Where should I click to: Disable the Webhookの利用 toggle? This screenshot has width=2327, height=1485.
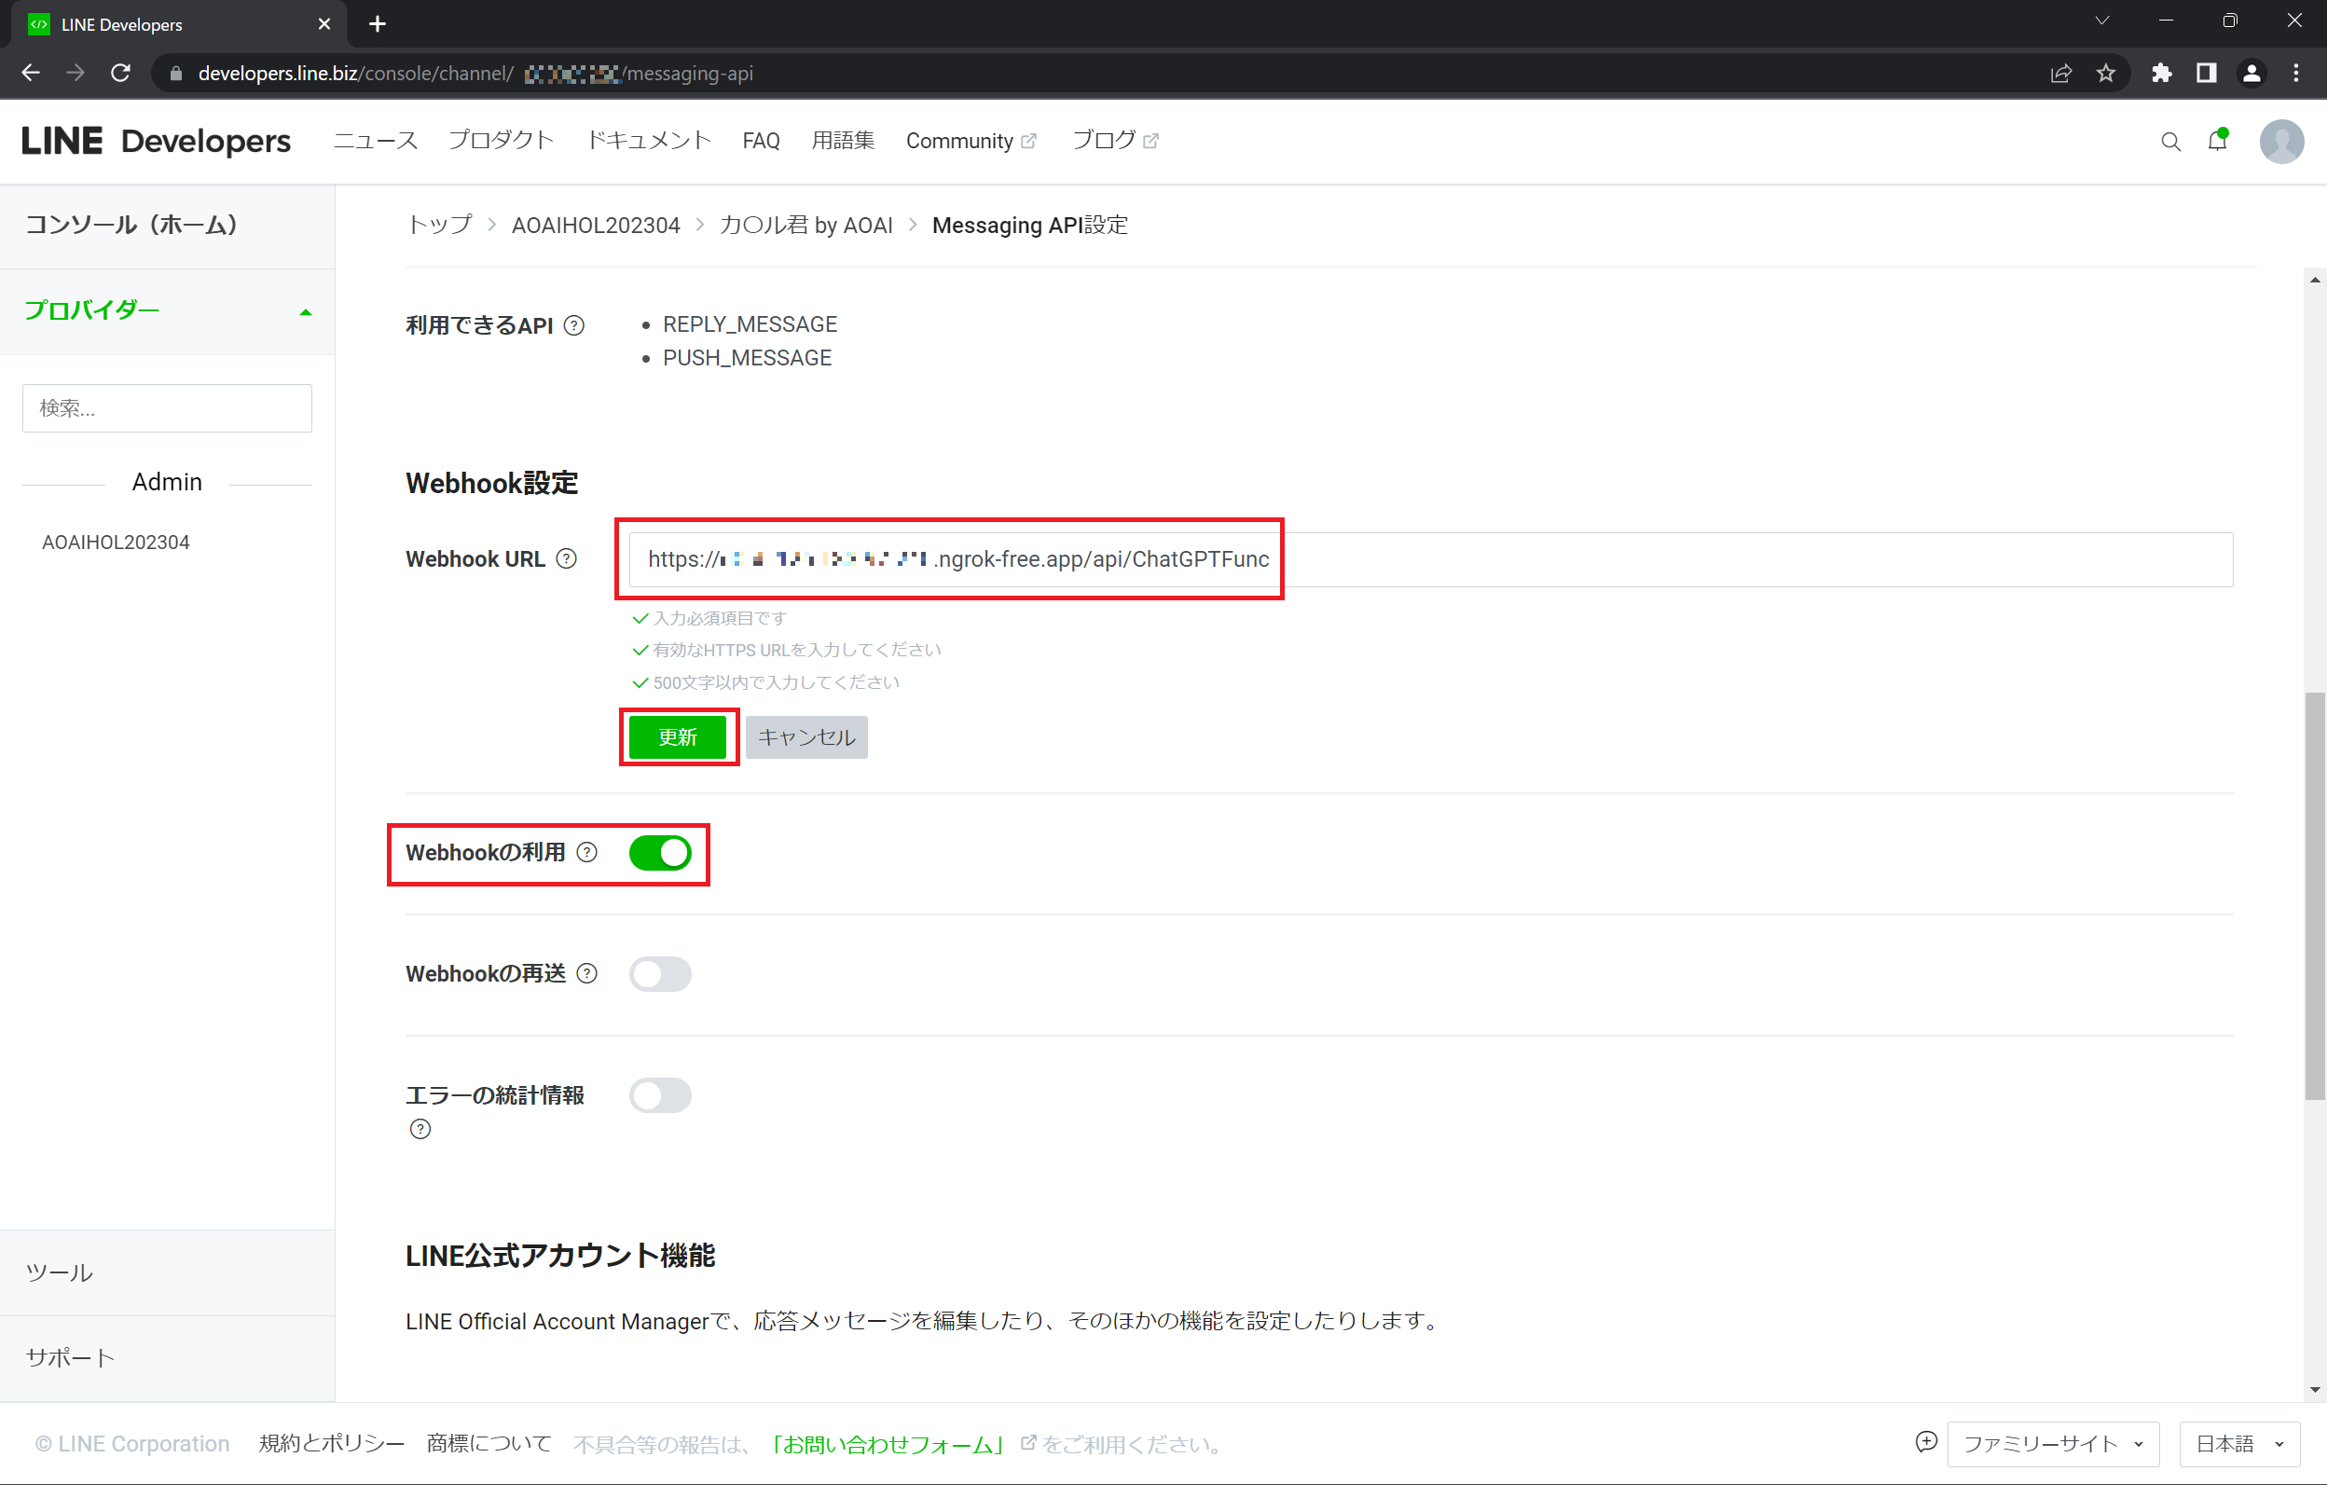pos(660,853)
